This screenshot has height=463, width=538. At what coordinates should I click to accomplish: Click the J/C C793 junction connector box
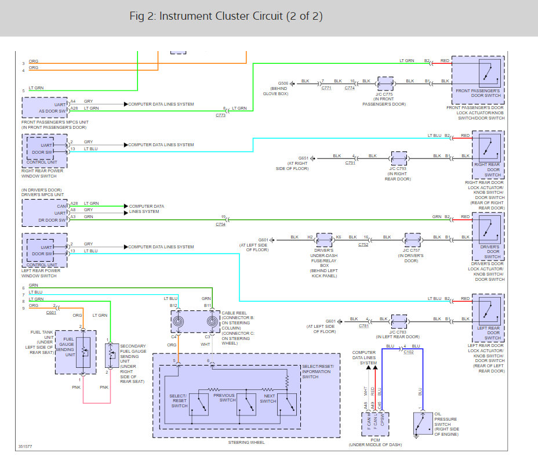[399, 158]
